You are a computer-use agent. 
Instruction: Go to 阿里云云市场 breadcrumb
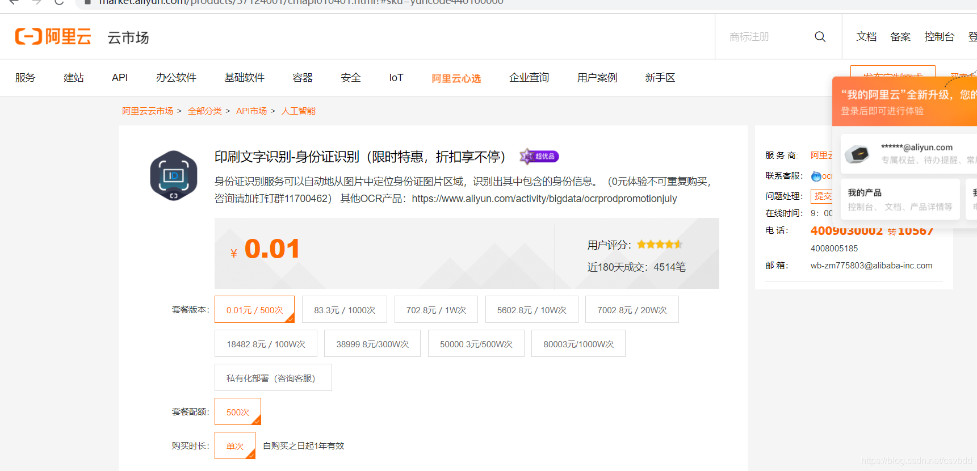[x=148, y=111]
